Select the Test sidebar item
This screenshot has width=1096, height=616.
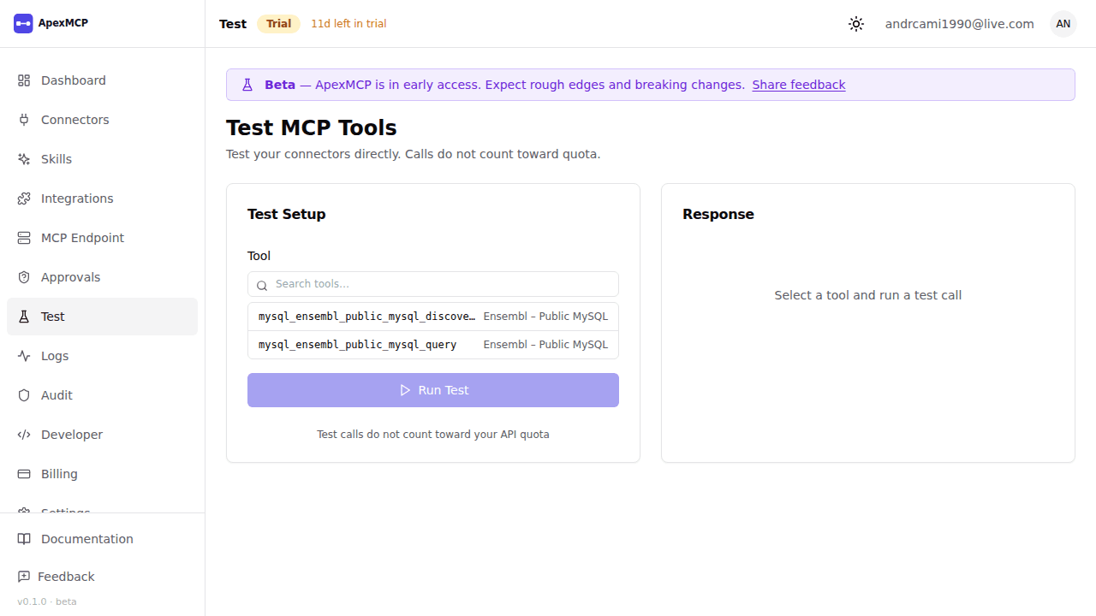tap(102, 317)
